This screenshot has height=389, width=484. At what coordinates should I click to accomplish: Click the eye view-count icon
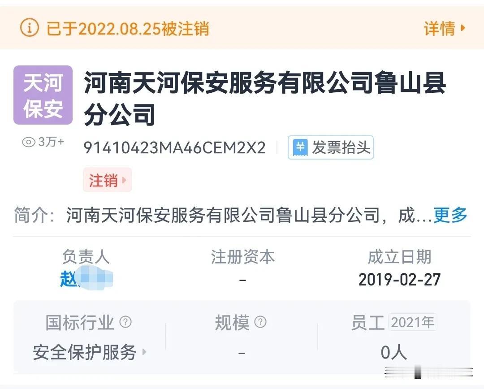tap(29, 142)
